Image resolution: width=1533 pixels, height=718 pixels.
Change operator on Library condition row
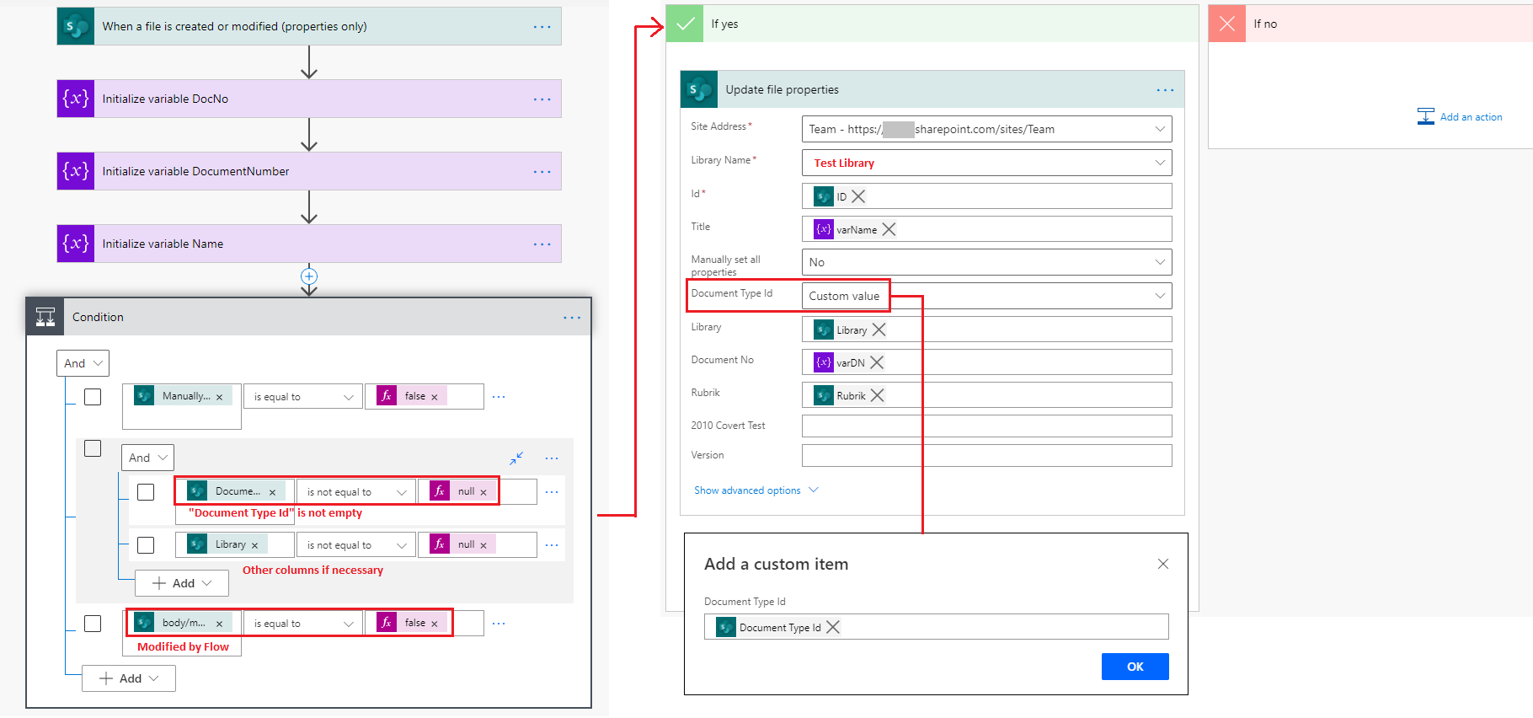[356, 545]
